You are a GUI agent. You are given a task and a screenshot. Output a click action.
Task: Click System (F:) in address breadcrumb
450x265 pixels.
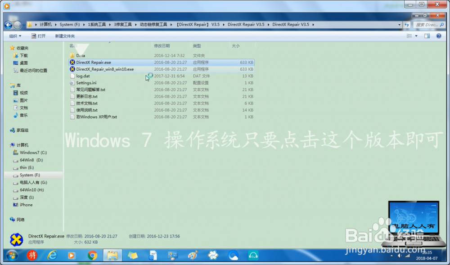coord(70,25)
